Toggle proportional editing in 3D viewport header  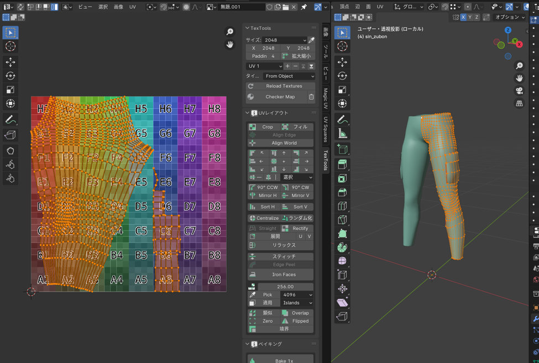click(x=469, y=7)
